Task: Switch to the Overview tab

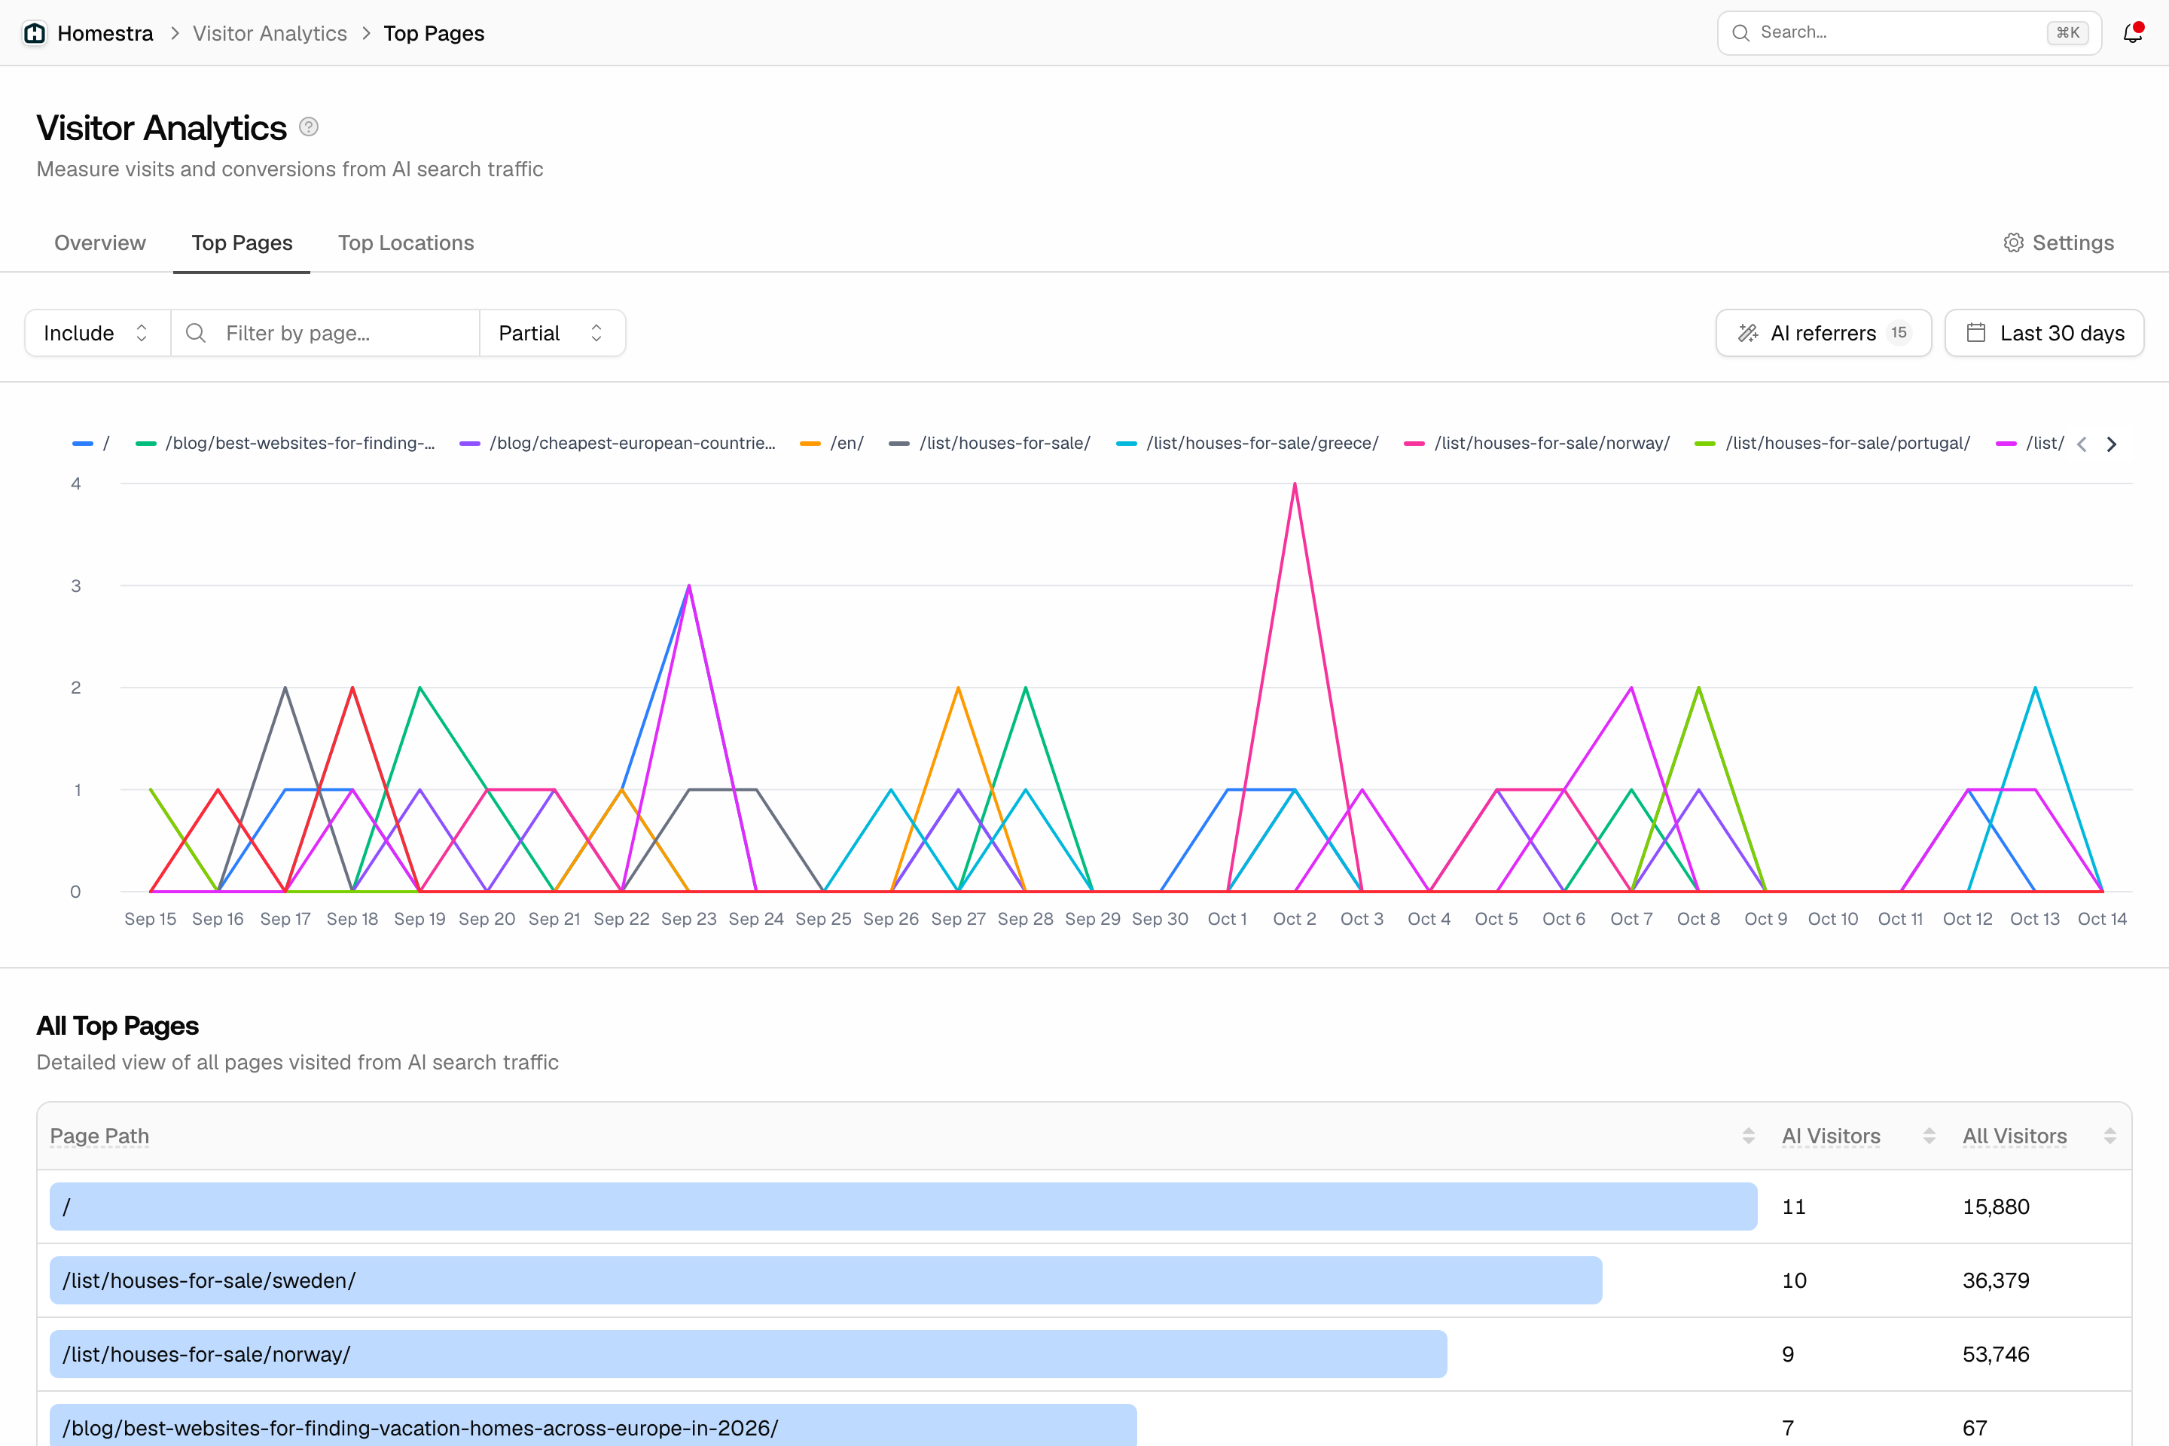Action: pos(99,243)
